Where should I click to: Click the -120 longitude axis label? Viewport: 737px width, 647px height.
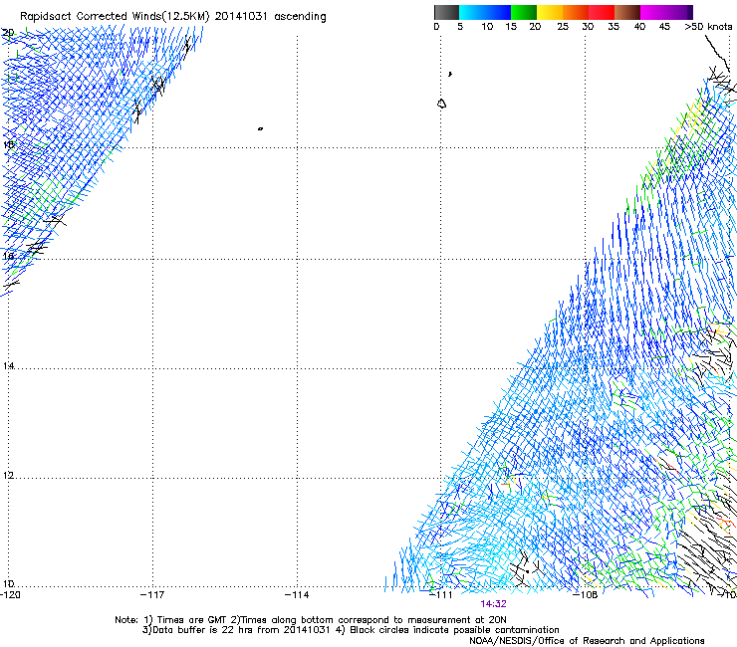[10, 595]
